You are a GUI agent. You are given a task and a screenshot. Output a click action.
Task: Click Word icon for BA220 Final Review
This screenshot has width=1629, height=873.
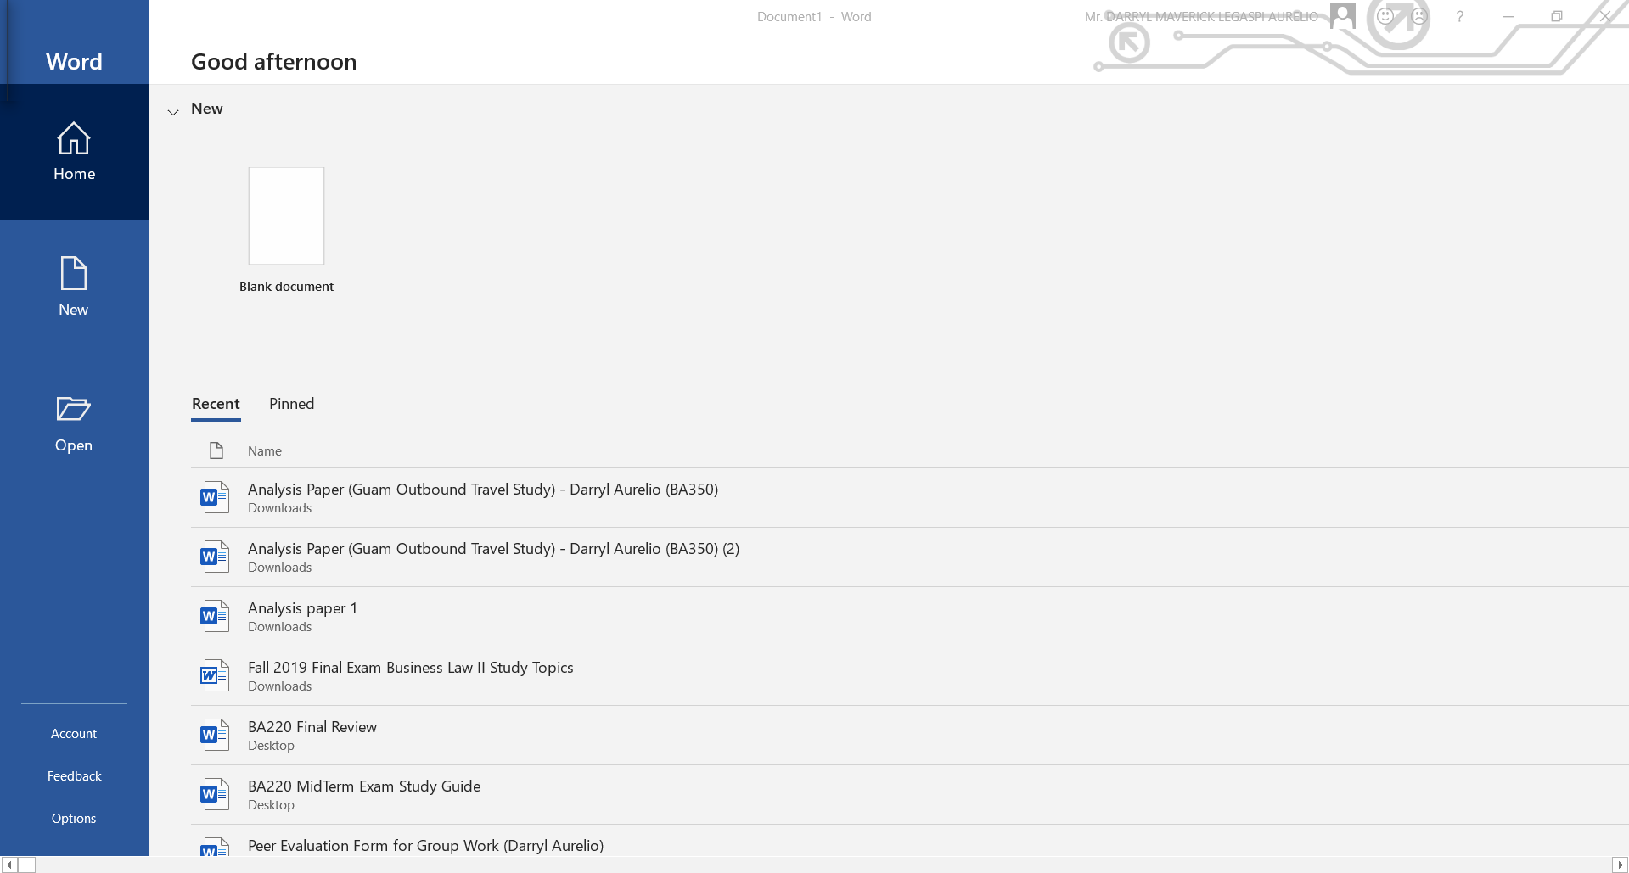215,735
